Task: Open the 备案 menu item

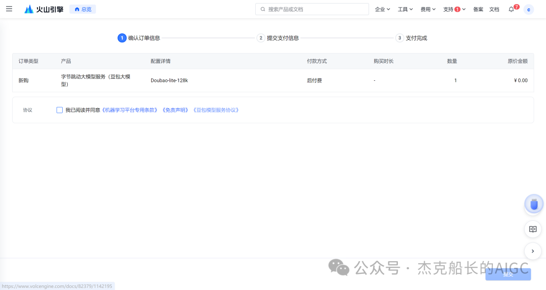Action: (x=478, y=10)
